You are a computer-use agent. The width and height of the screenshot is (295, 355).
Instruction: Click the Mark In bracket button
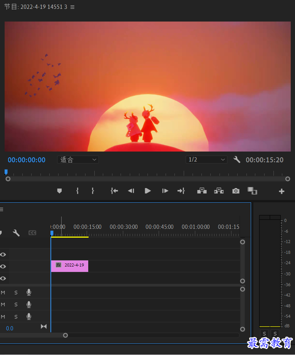pos(77,191)
